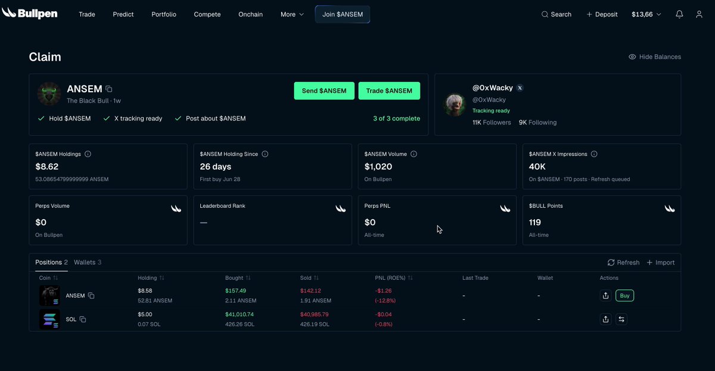Open the $13,66 balance dropdown
Viewport: 715px width, 371px height.
(x=646, y=14)
